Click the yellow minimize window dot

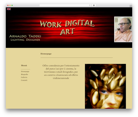(x=10, y=5)
